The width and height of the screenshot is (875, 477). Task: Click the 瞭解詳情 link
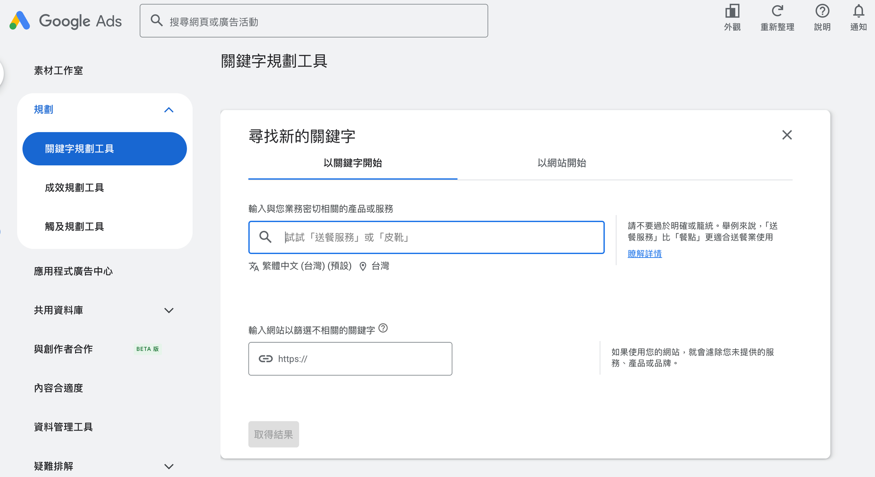pyautogui.click(x=644, y=254)
